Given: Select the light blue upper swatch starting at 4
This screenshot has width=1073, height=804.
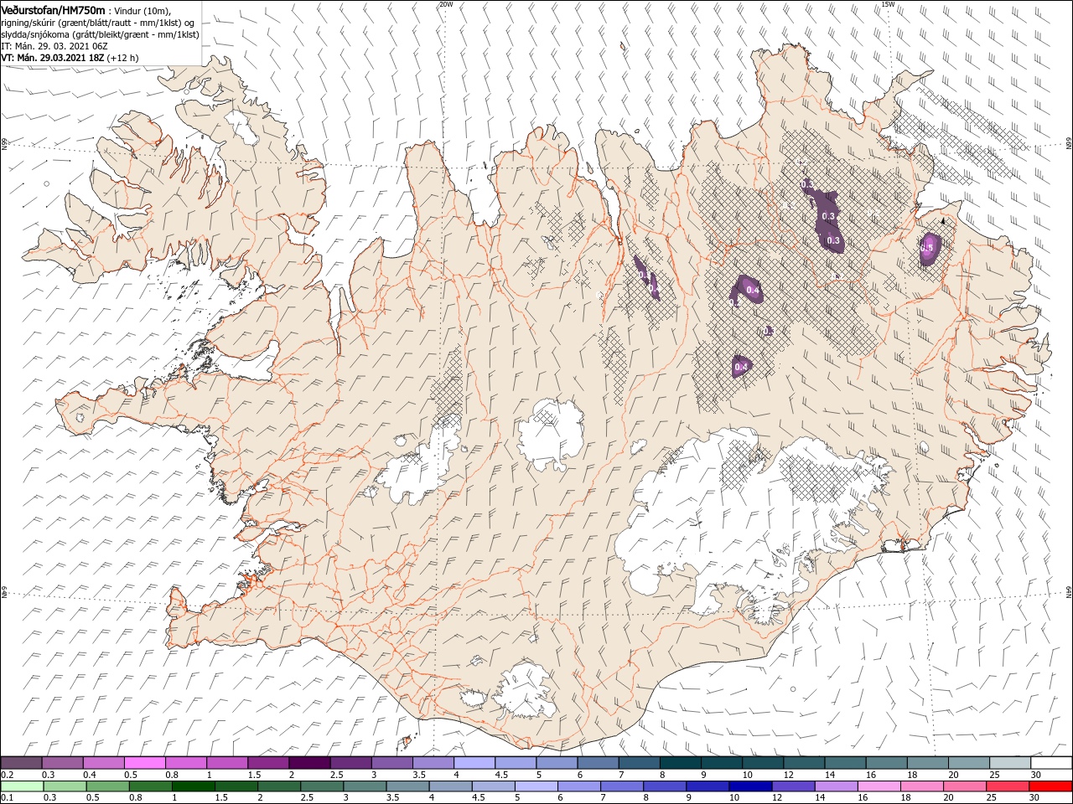Looking at the screenshot, I should [474, 763].
